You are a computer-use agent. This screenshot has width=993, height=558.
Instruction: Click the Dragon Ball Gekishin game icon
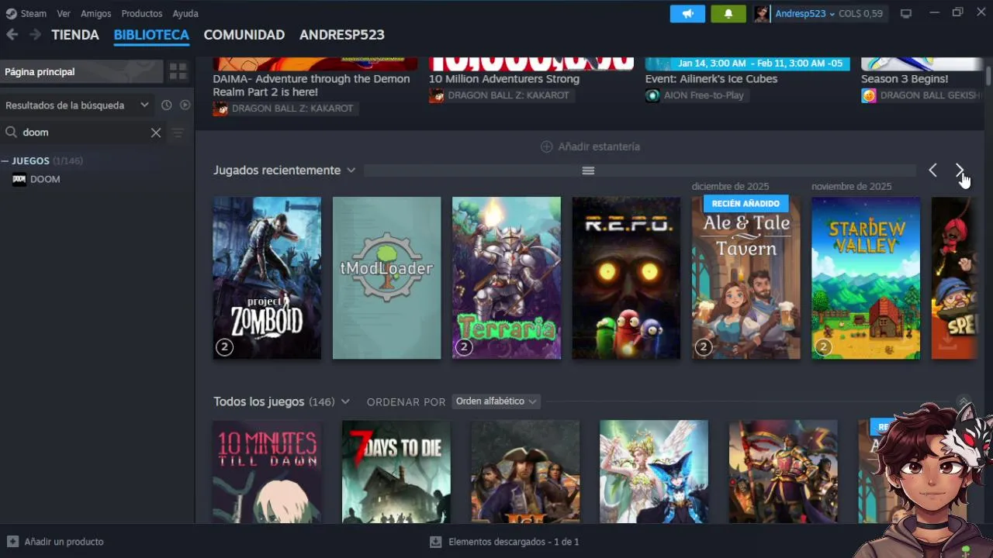coord(869,95)
